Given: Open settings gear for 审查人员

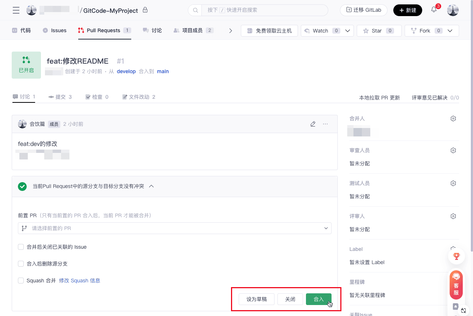Looking at the screenshot, I should click(x=453, y=150).
